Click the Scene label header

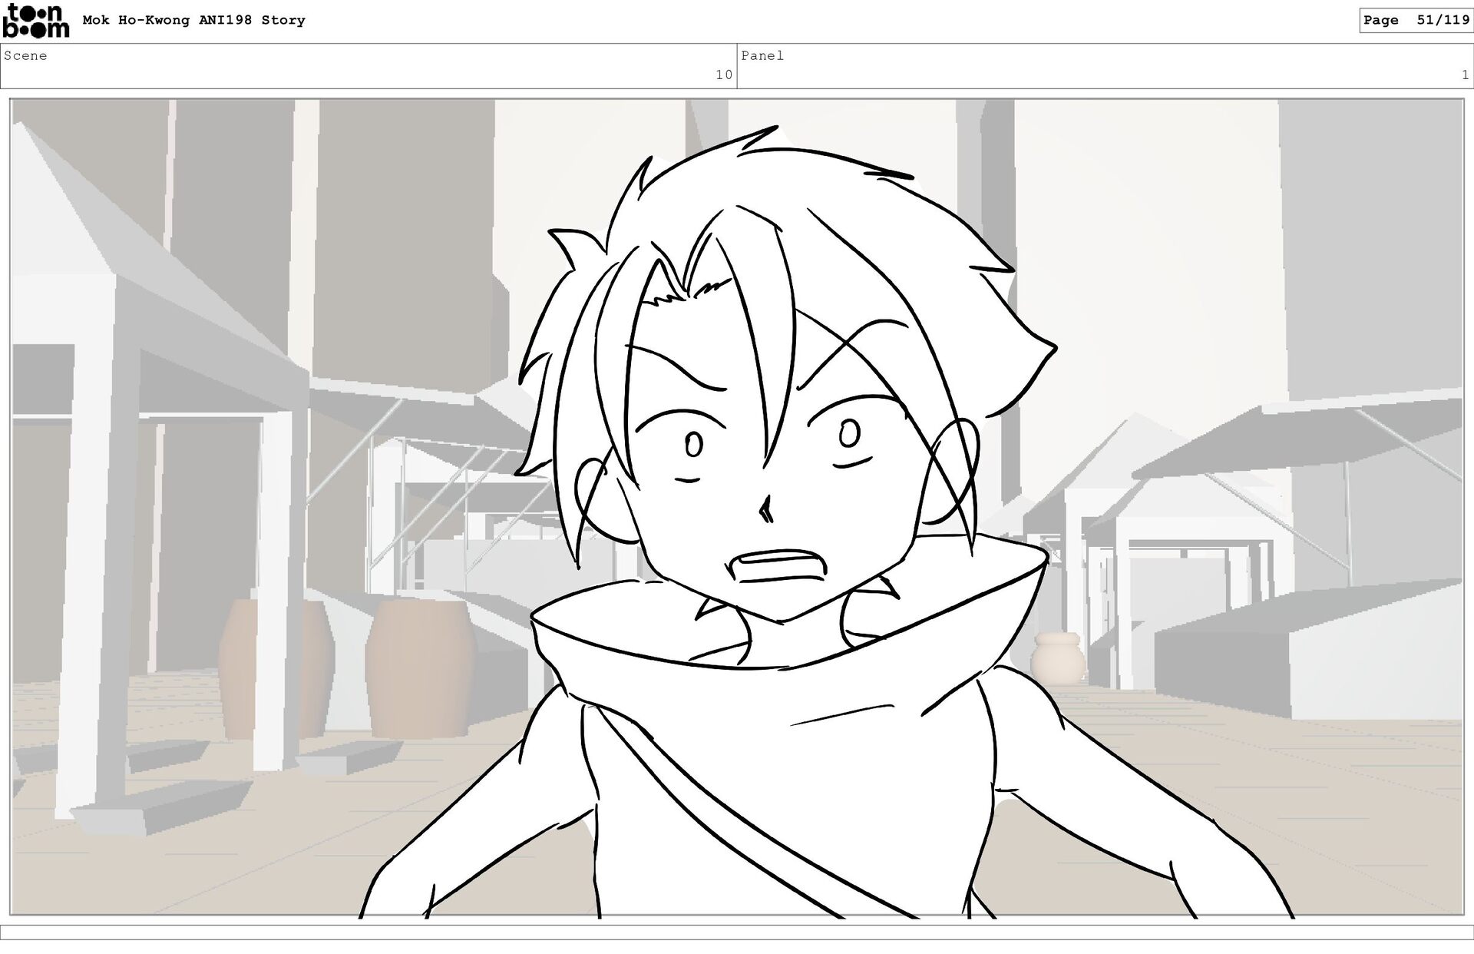click(x=25, y=56)
